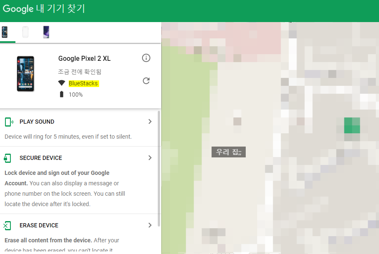Click the ERASE DEVICE icon
The height and width of the screenshot is (254, 379).
click(x=7, y=226)
